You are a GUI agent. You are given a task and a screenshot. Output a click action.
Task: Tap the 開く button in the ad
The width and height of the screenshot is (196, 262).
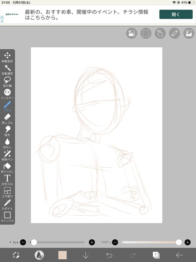pyautogui.click(x=176, y=14)
